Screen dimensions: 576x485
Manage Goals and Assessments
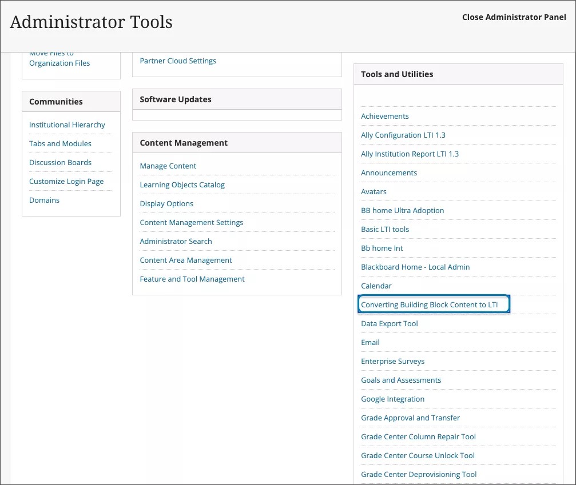401,380
